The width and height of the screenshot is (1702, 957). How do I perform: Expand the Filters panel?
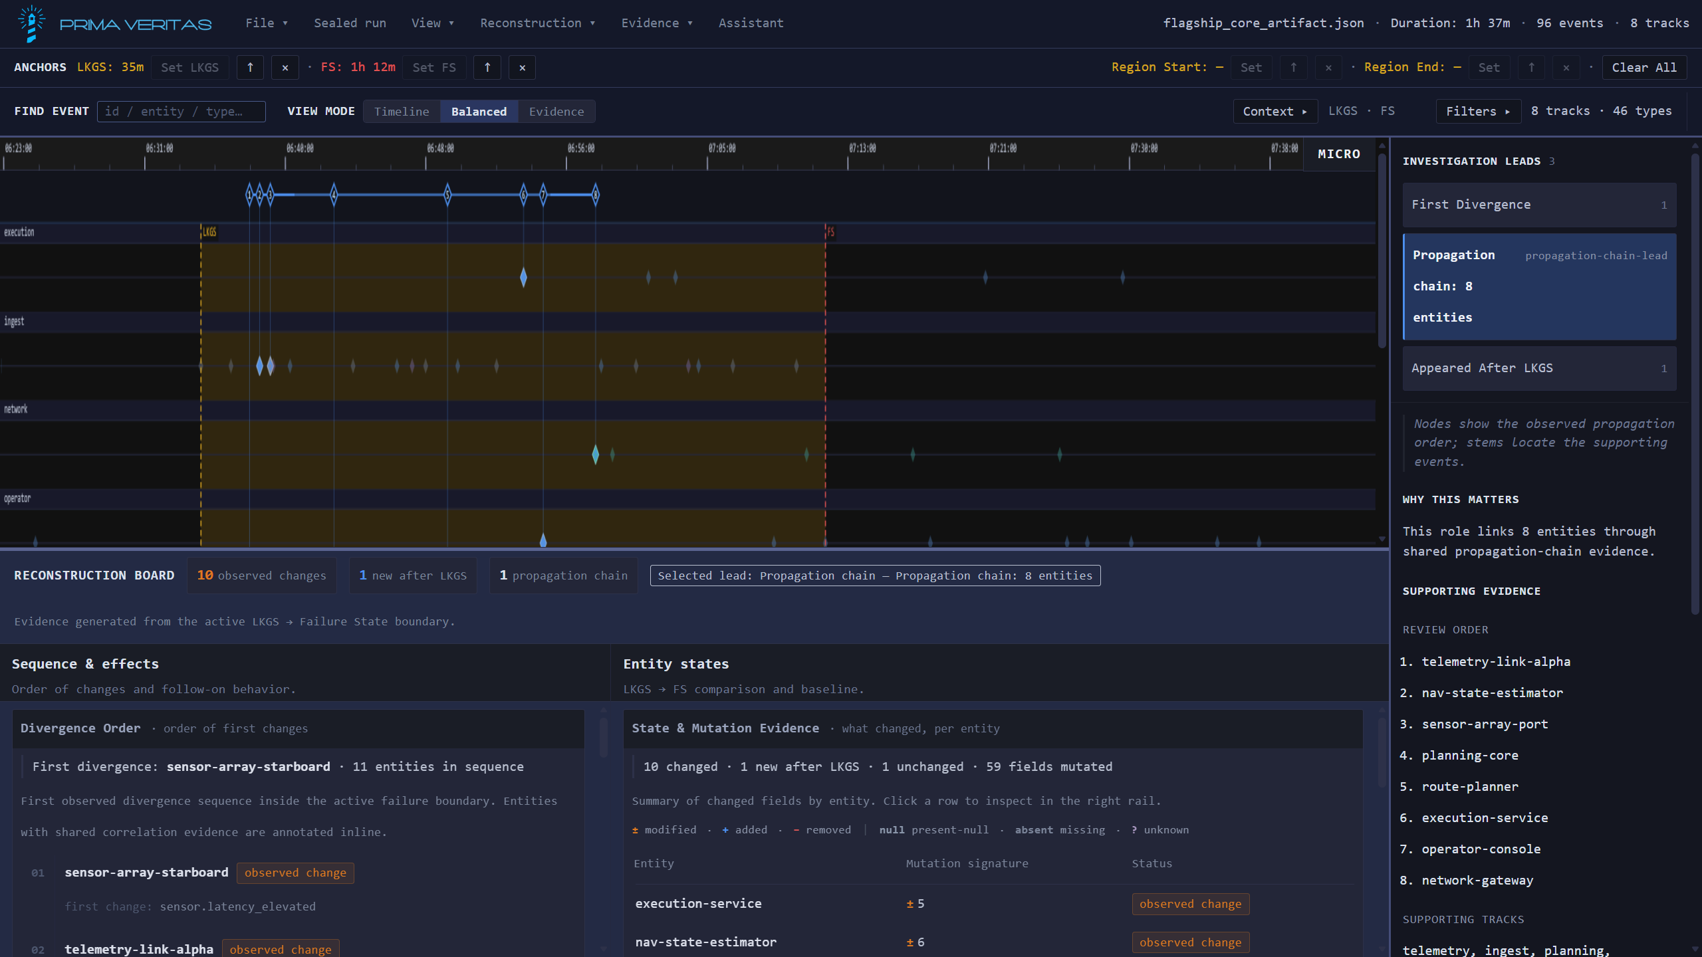pos(1478,112)
